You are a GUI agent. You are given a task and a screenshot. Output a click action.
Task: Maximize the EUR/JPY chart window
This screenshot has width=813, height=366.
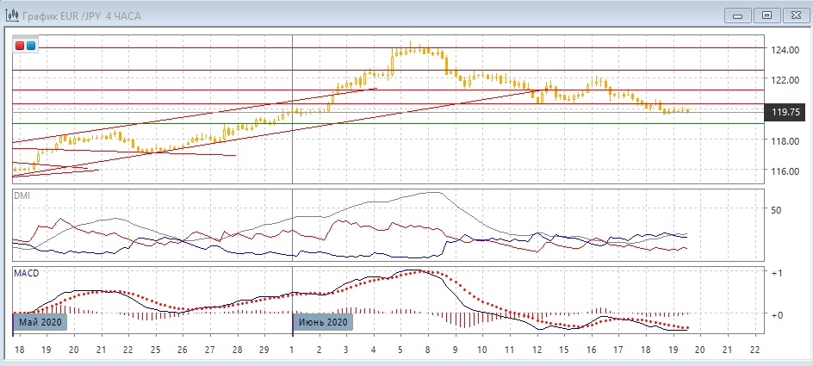(768, 14)
